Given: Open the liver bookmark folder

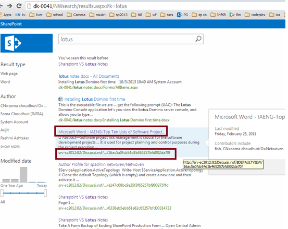Looking at the screenshot, I should pyautogui.click(x=36, y=15).
